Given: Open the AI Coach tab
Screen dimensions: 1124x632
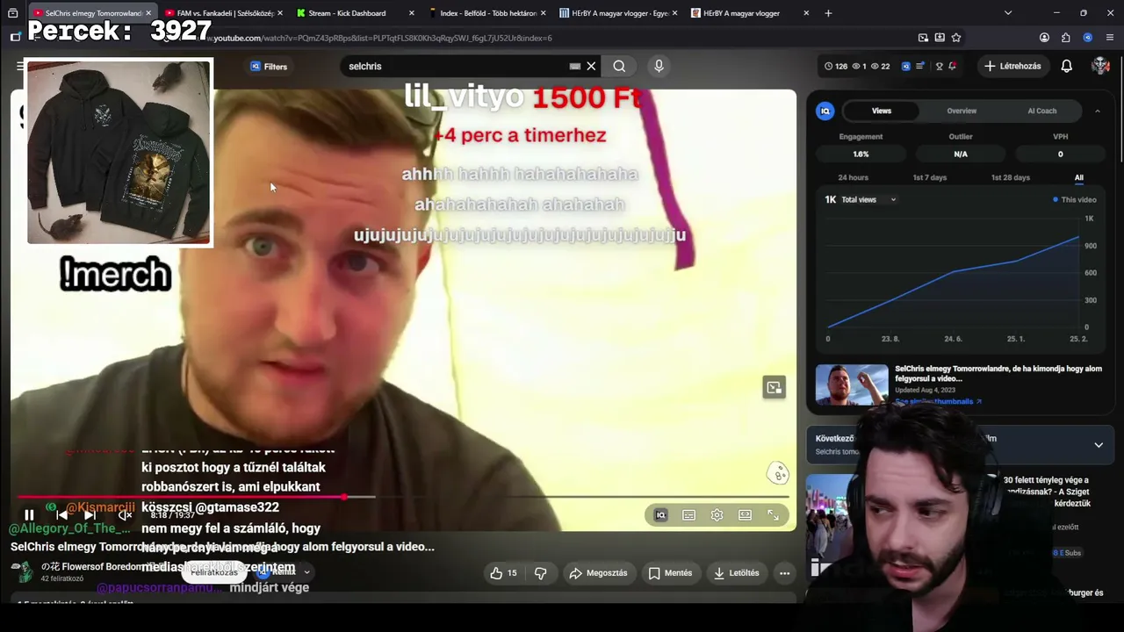Looking at the screenshot, I should (1042, 111).
